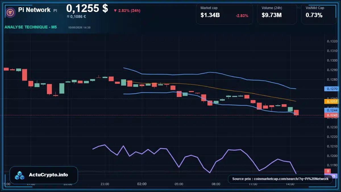
Task: Click the "$9.73M" volume value
Action: [x=272, y=15]
